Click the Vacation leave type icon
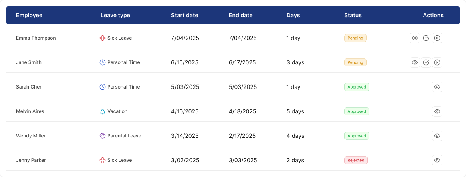This screenshot has width=466, height=177. tap(103, 111)
